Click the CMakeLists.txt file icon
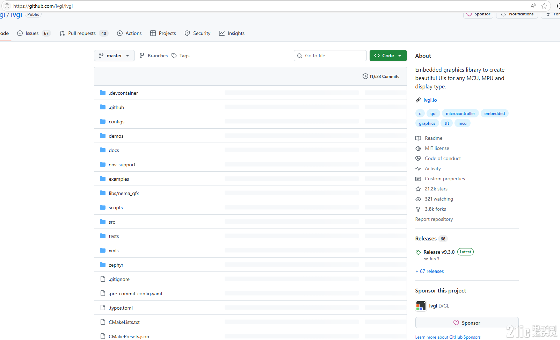This screenshot has height=340, width=560. tap(103, 322)
